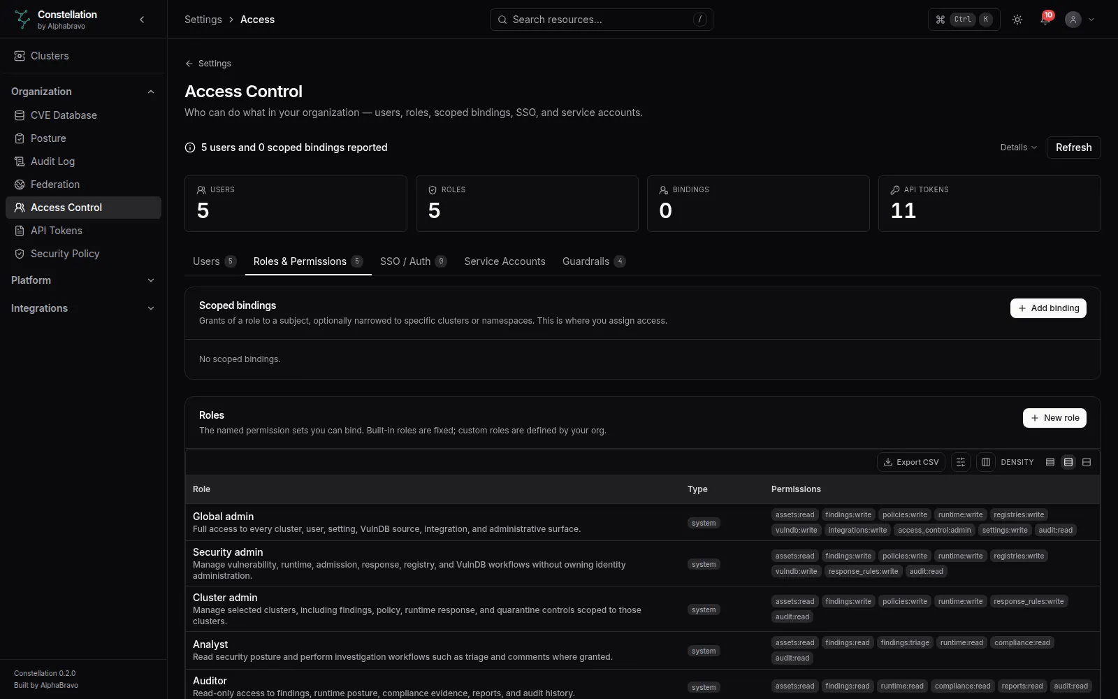The width and height of the screenshot is (1118, 699).
Task: Go to the Service Accounts tab
Action: point(504,261)
